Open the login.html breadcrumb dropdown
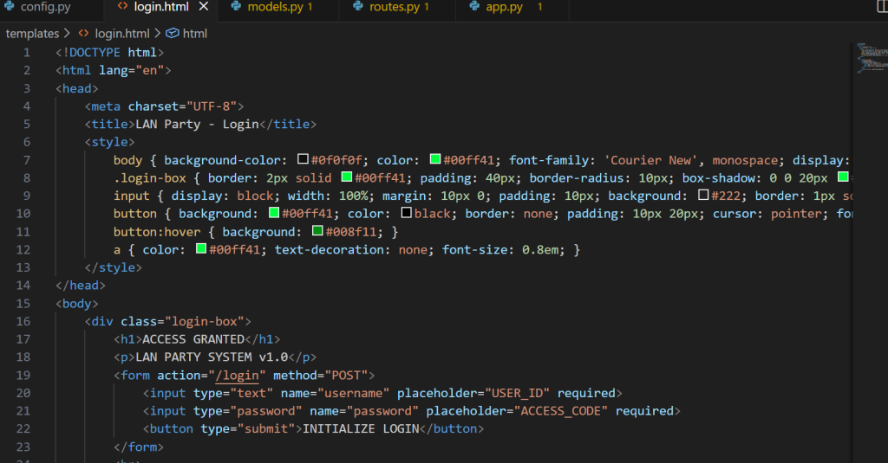888x463 pixels. tap(121, 34)
